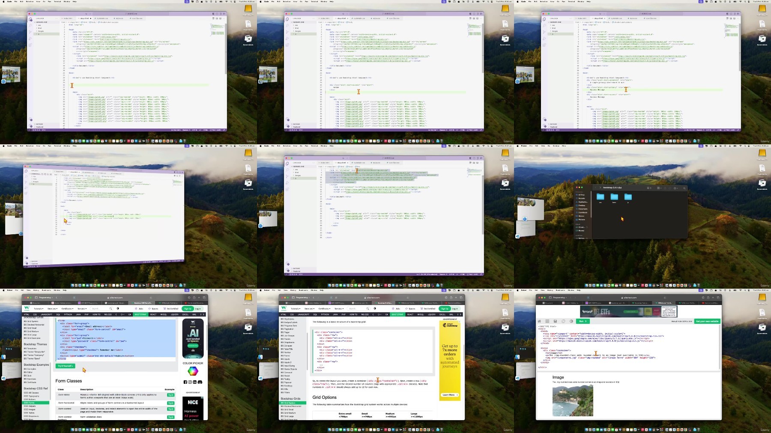771x433 pixels.
Task: Click the Instagram icon below the Color Picker
Action: [x=190, y=382]
